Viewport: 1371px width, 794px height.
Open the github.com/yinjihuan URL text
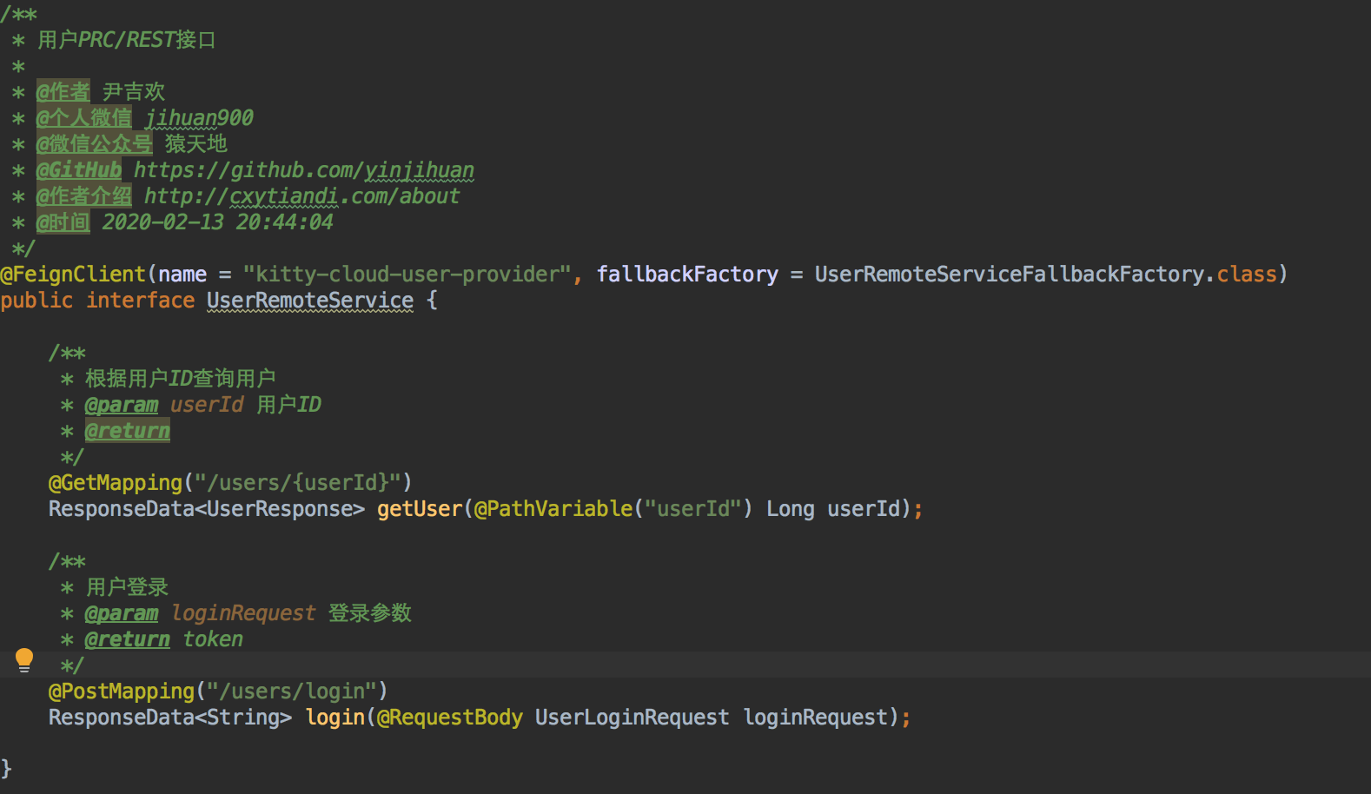pos(304,170)
